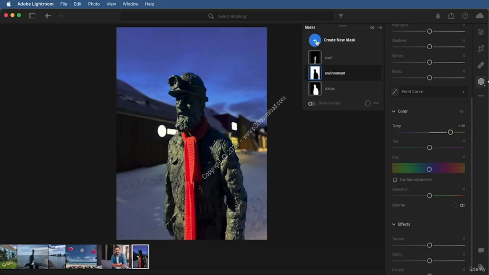The height and width of the screenshot is (275, 489).
Task: Collapse the Effects section
Action: (394, 224)
